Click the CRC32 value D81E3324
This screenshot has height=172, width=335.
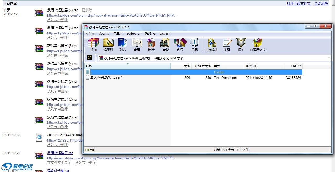tap(293, 78)
